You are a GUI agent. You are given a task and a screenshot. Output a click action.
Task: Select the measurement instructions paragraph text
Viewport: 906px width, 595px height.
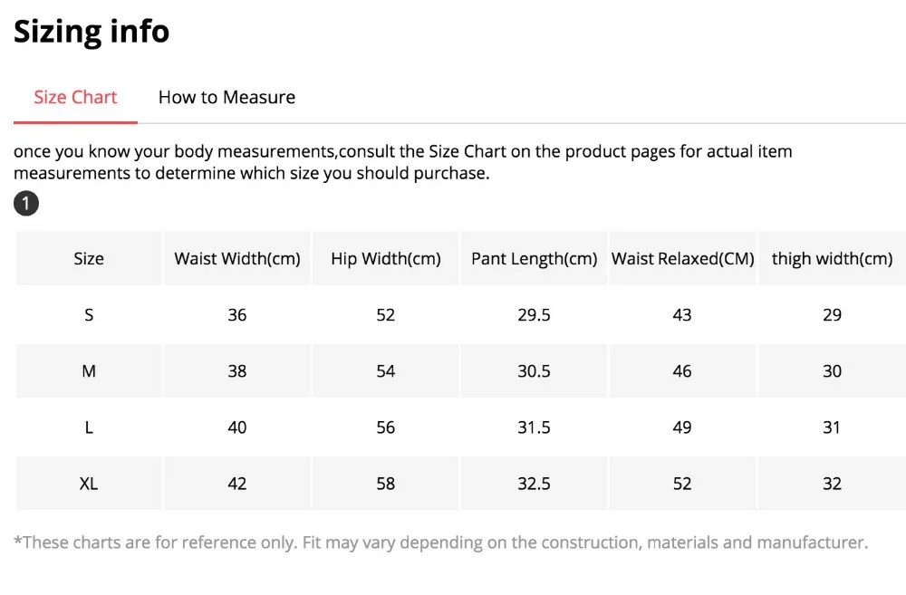tap(403, 161)
